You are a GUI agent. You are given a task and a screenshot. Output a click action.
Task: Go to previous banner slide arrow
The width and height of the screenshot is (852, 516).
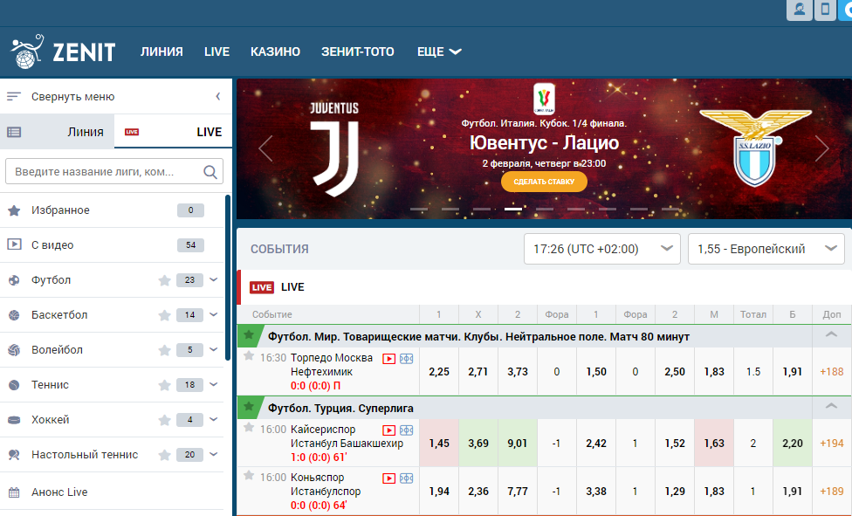[x=265, y=148]
